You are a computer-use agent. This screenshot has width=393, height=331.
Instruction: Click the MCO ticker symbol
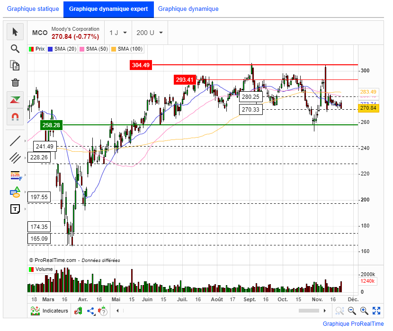coord(40,33)
